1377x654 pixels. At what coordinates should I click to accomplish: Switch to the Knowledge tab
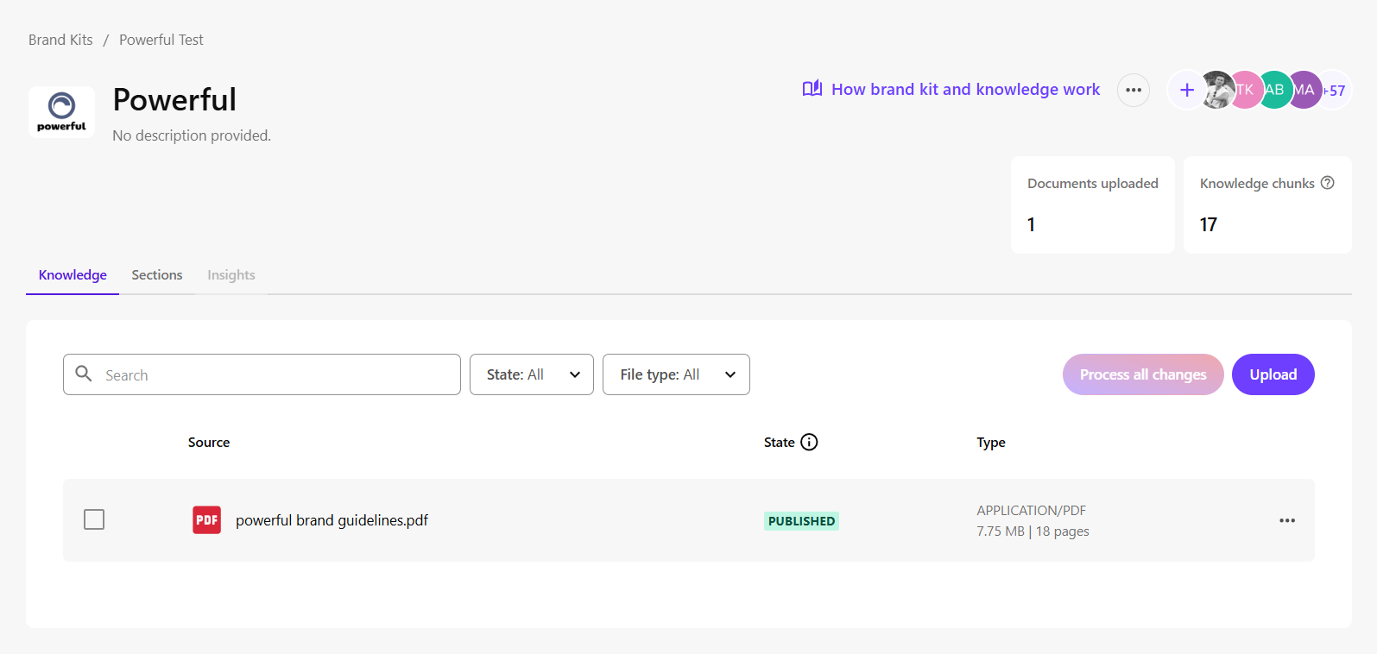[x=73, y=275]
